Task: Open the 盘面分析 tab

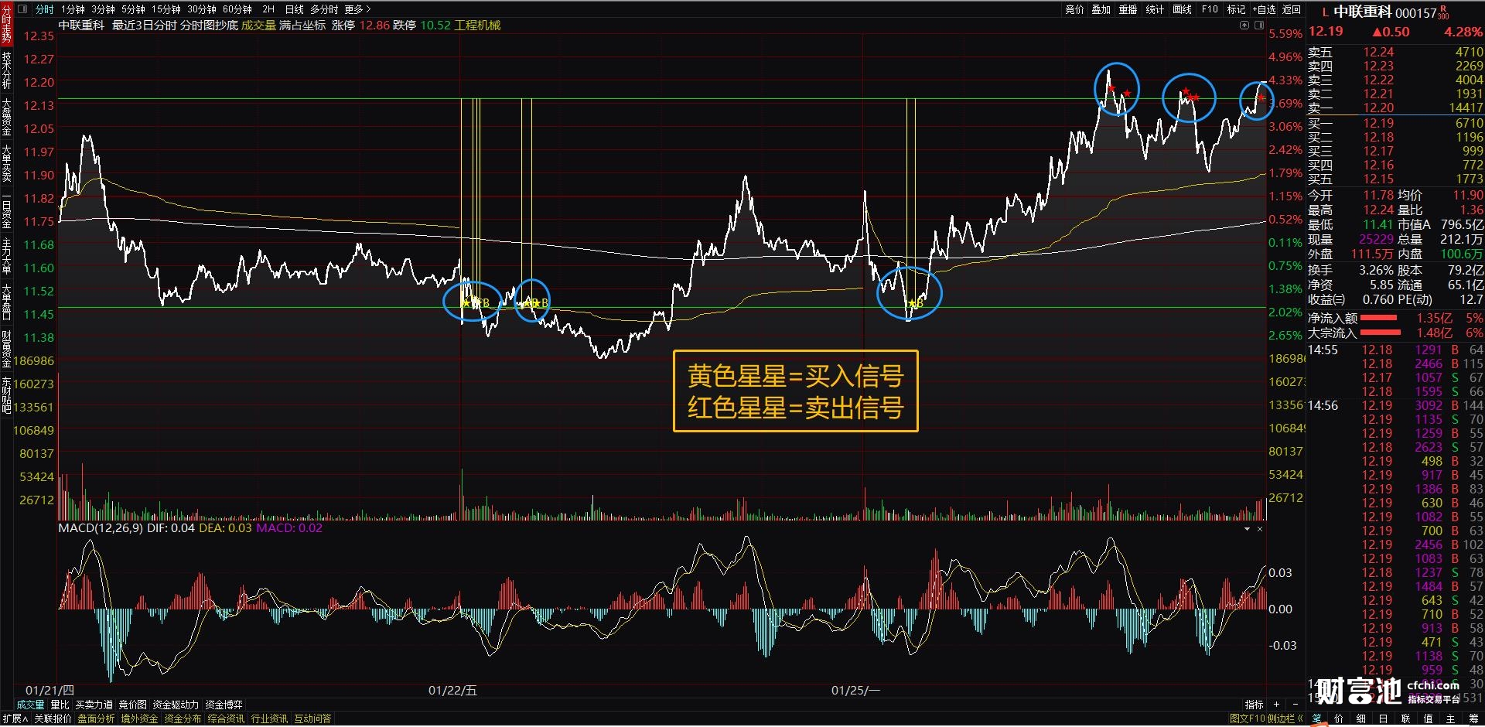Action: point(96,718)
